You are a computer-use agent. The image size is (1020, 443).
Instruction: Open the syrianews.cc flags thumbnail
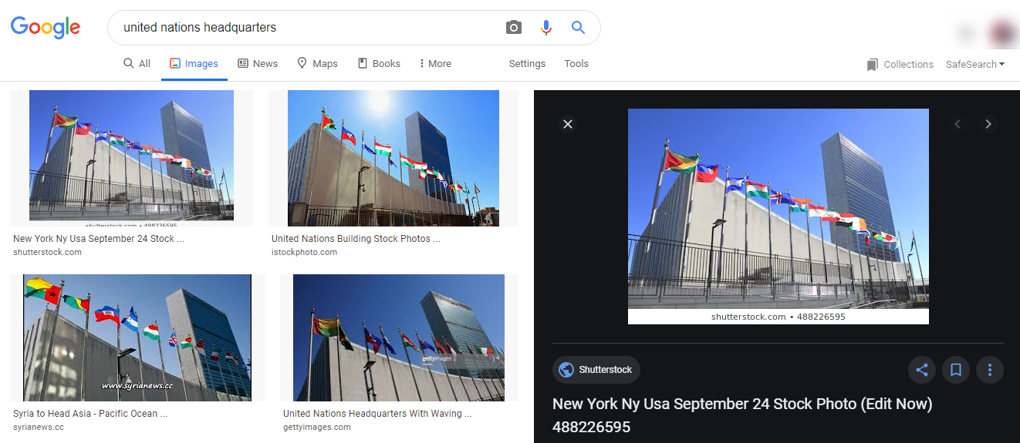tap(137, 337)
